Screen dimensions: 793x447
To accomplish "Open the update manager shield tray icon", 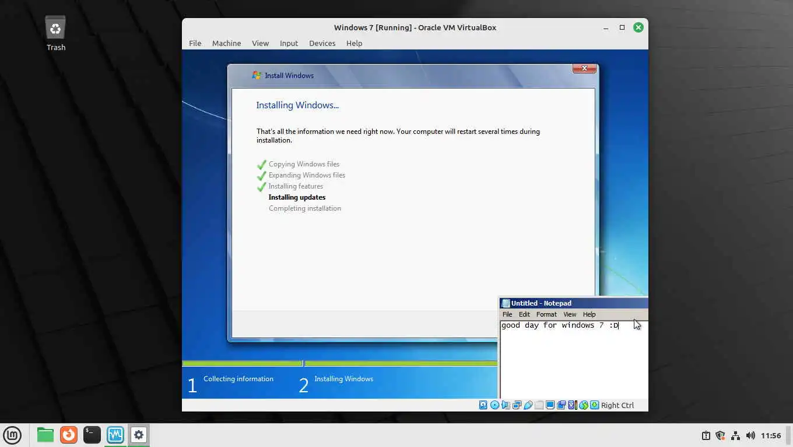I will [x=720, y=435].
